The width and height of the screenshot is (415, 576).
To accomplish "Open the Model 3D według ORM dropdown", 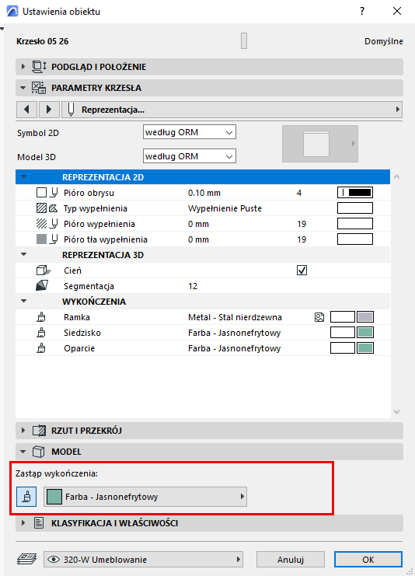I will click(189, 156).
